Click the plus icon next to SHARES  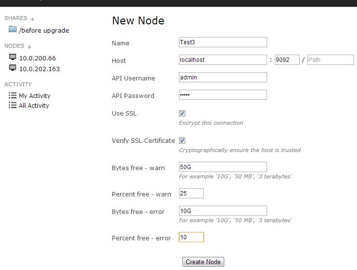click(x=32, y=19)
